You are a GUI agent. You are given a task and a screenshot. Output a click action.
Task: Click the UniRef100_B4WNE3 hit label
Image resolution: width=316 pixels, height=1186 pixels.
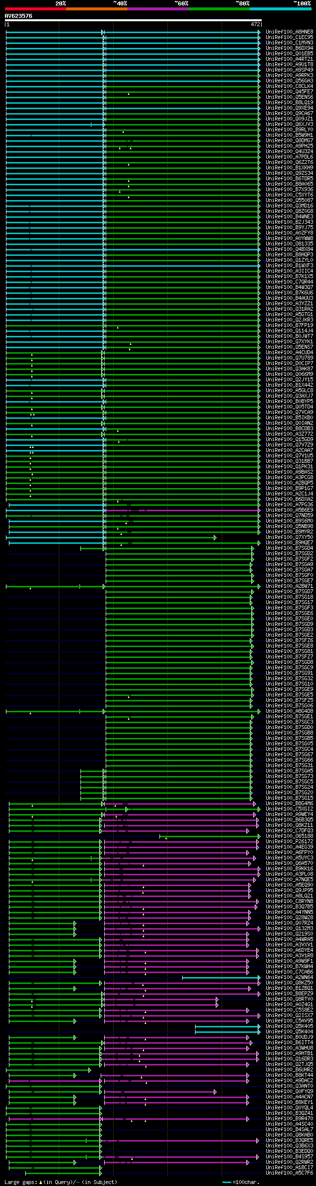289,216
